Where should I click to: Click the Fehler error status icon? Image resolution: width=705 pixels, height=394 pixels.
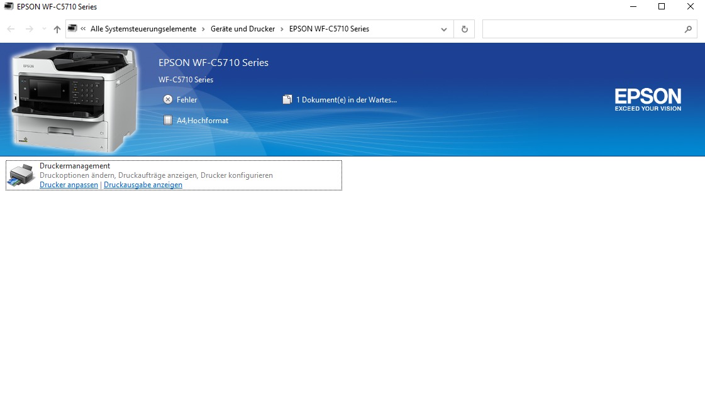[x=168, y=100]
